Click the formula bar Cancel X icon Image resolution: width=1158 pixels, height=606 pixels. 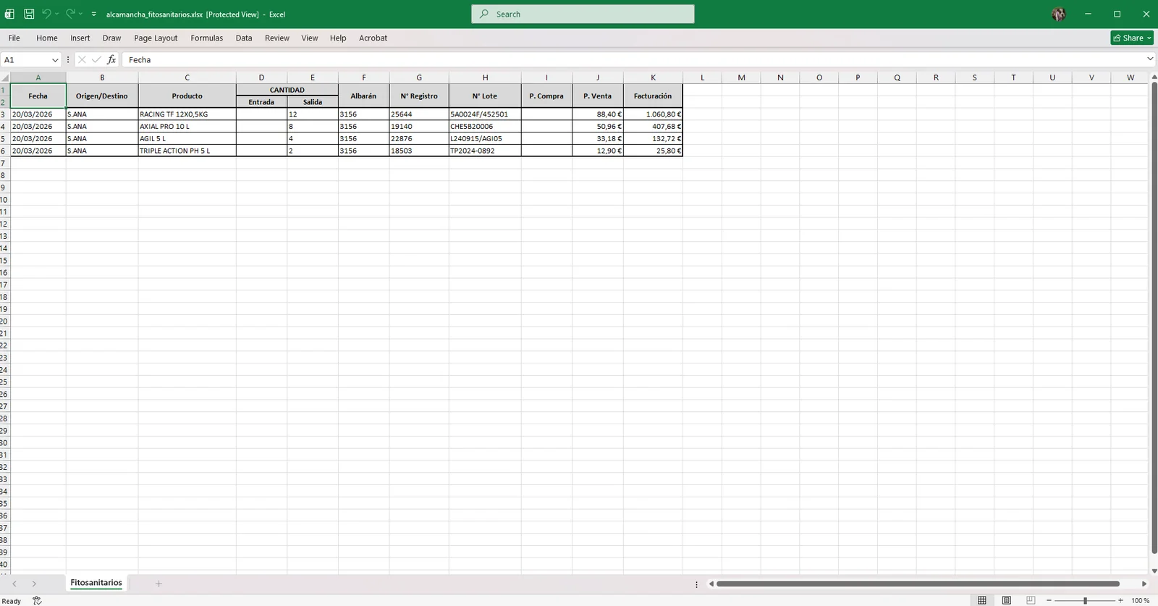[x=82, y=59]
